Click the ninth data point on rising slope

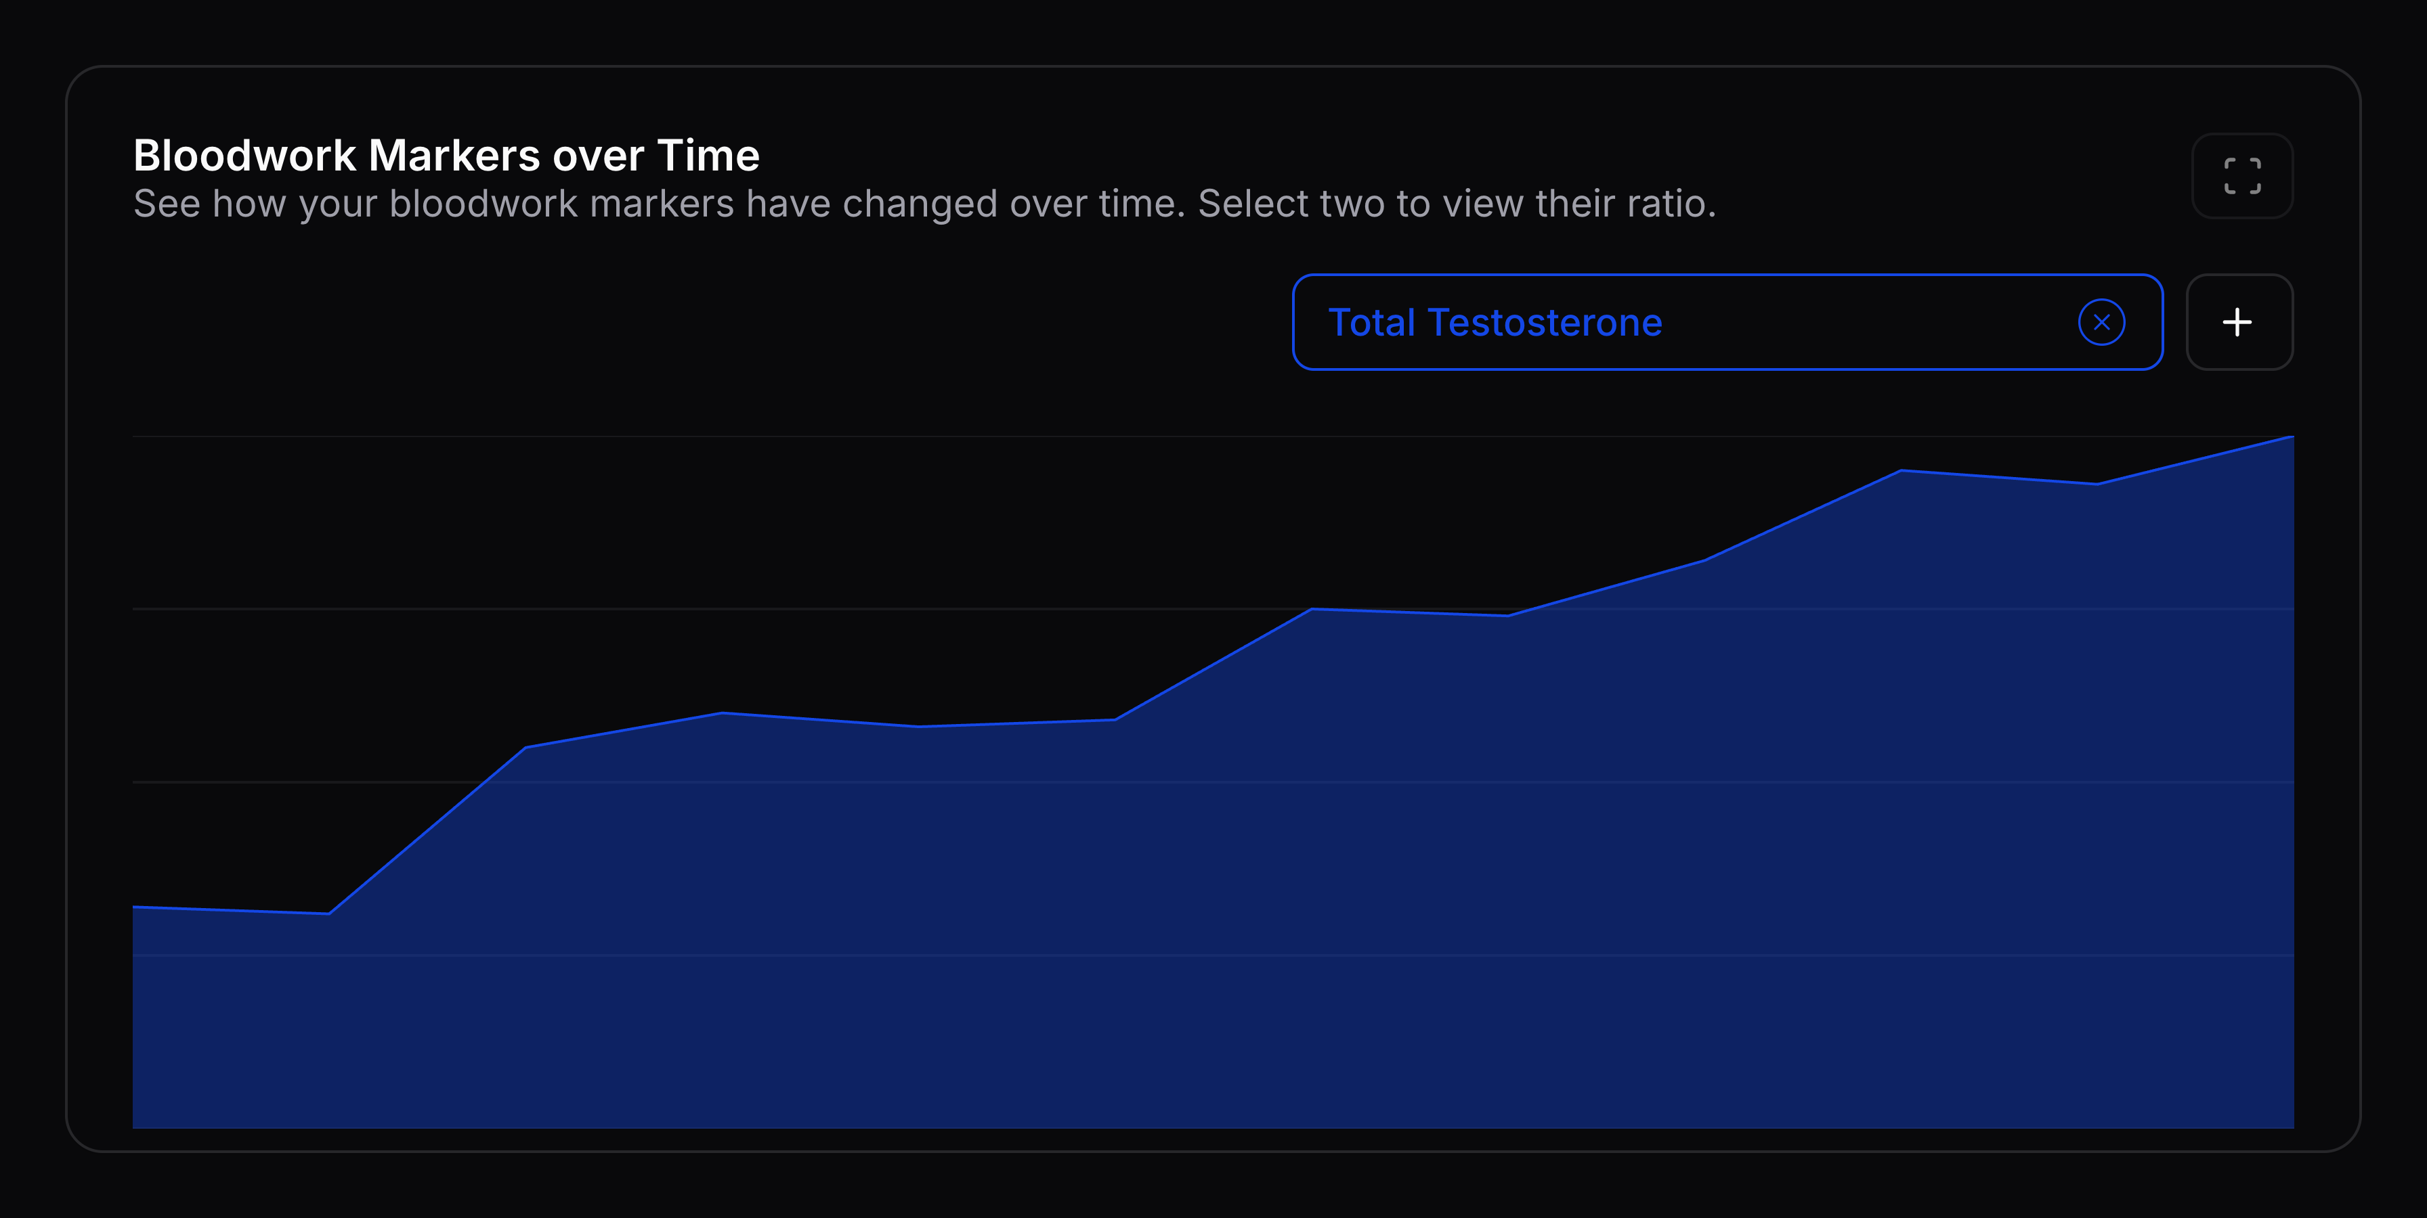point(1704,560)
